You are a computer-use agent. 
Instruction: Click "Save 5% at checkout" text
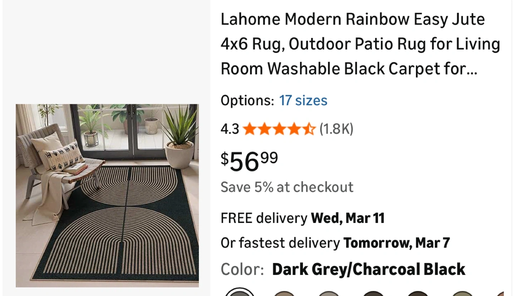click(x=287, y=187)
